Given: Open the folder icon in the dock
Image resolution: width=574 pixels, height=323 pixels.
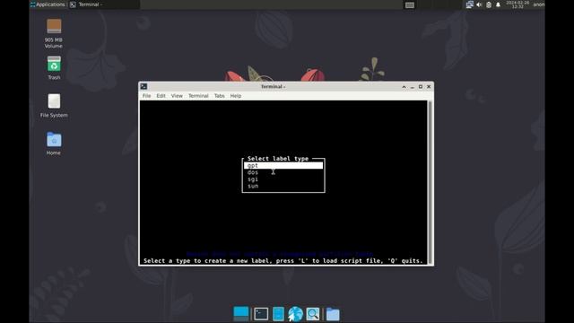Looking at the screenshot, I should 333,314.
